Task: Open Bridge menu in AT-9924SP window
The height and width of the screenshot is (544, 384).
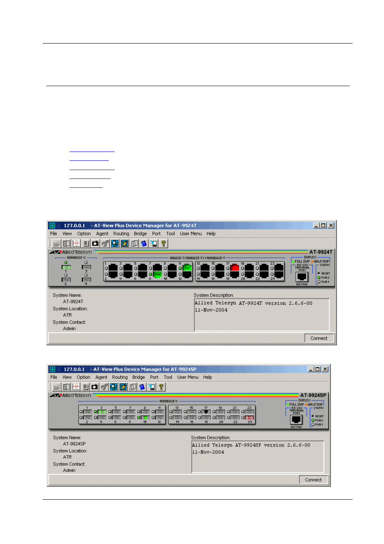Action: (138, 377)
